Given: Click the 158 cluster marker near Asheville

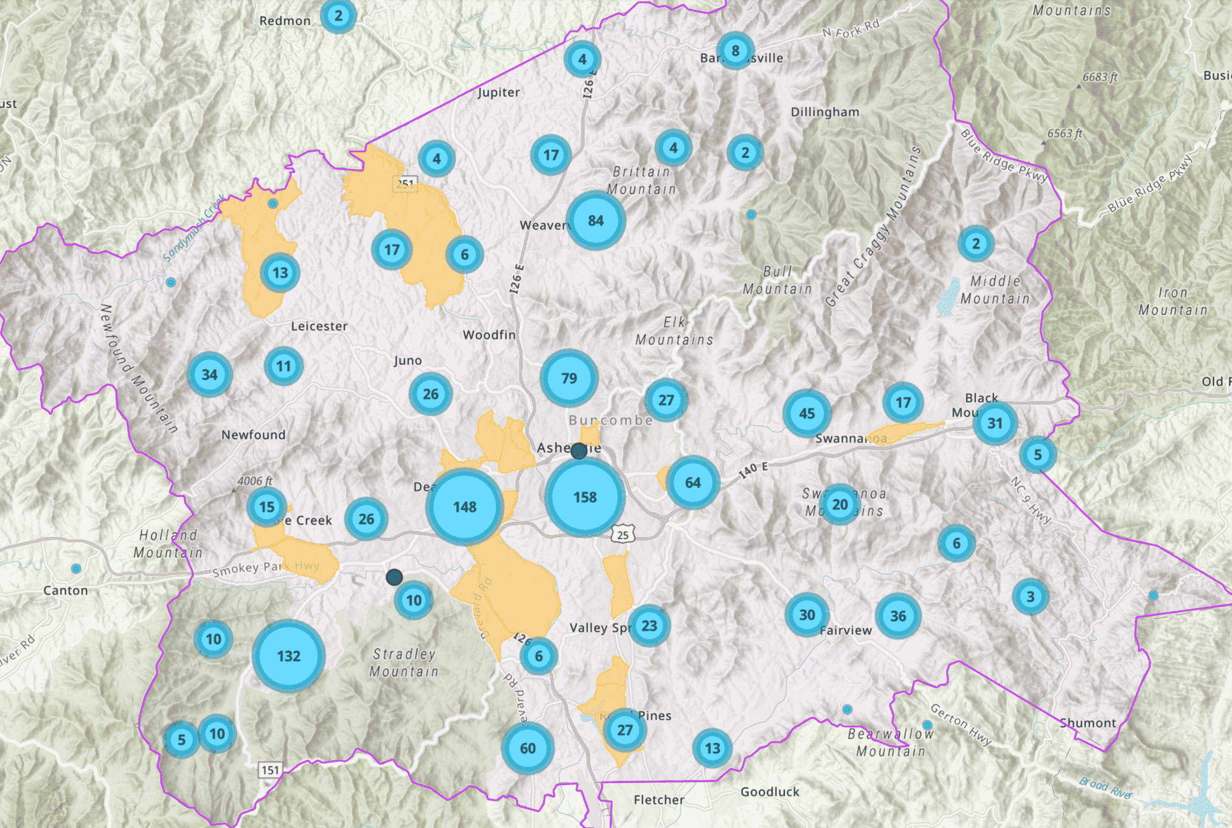Looking at the screenshot, I should point(584,497).
